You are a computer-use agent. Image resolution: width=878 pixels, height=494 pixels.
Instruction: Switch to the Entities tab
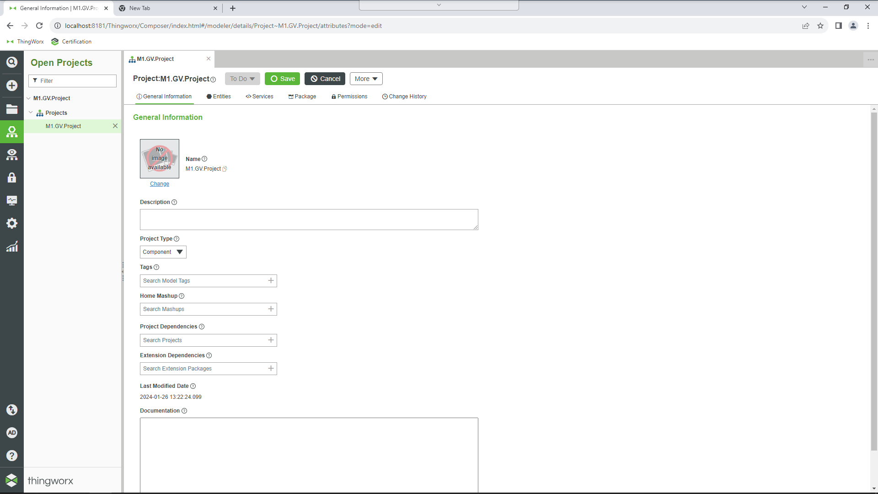point(219,97)
